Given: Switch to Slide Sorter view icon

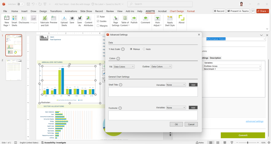Looking at the screenshot, I should coord(218,142).
